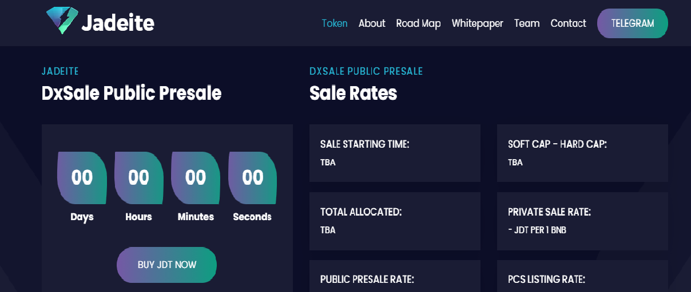The image size is (691, 292).
Task: Click the Public Presale Rate card
Action: (395, 276)
